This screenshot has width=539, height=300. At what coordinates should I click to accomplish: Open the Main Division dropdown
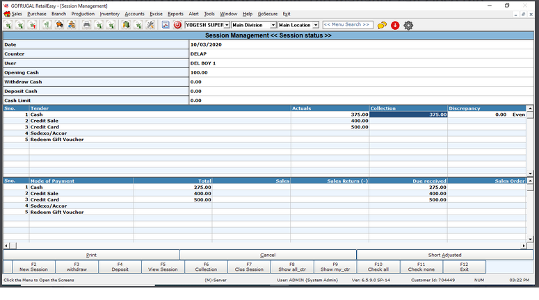click(273, 25)
